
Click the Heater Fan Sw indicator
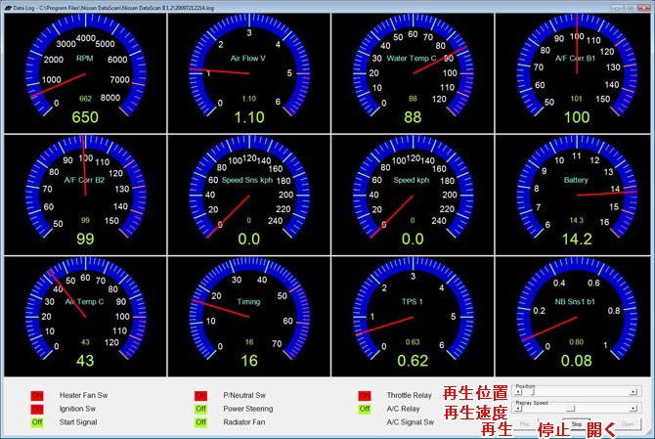[37, 396]
